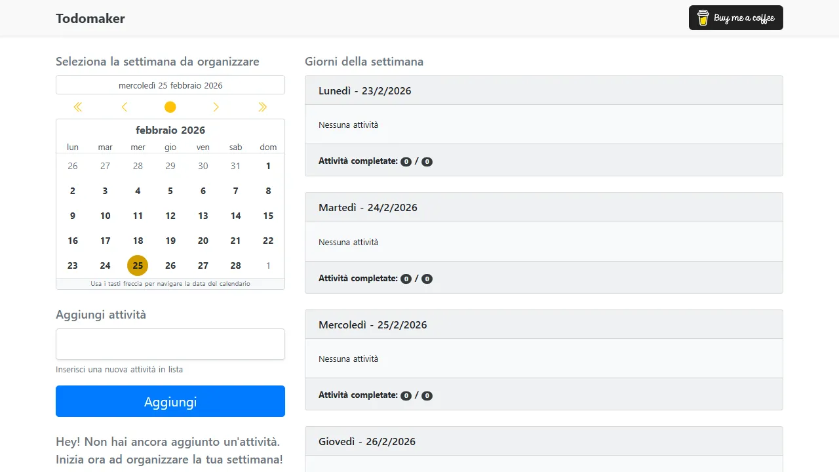Screen dimensions: 839x472
Task: Jump to today using the yellow circle icon
Action: coord(170,107)
